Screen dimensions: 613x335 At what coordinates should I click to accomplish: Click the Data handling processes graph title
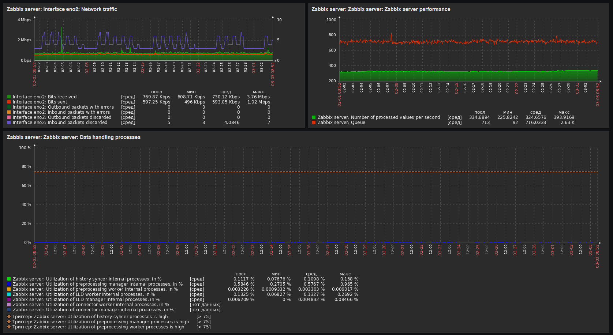74,137
